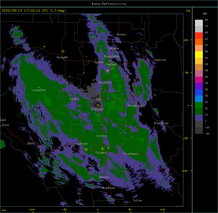
Task: Click the yellow diamond marker above Calgary label
Action: pos(102,149)
